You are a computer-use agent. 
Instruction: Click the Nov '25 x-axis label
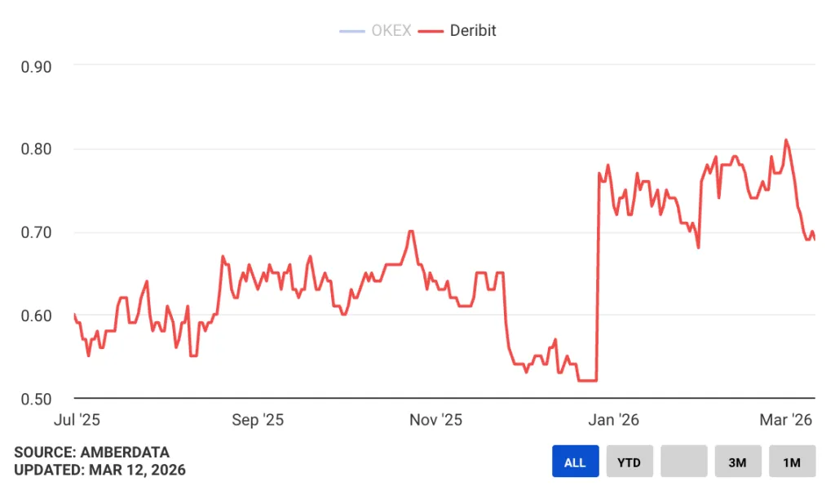(x=435, y=420)
